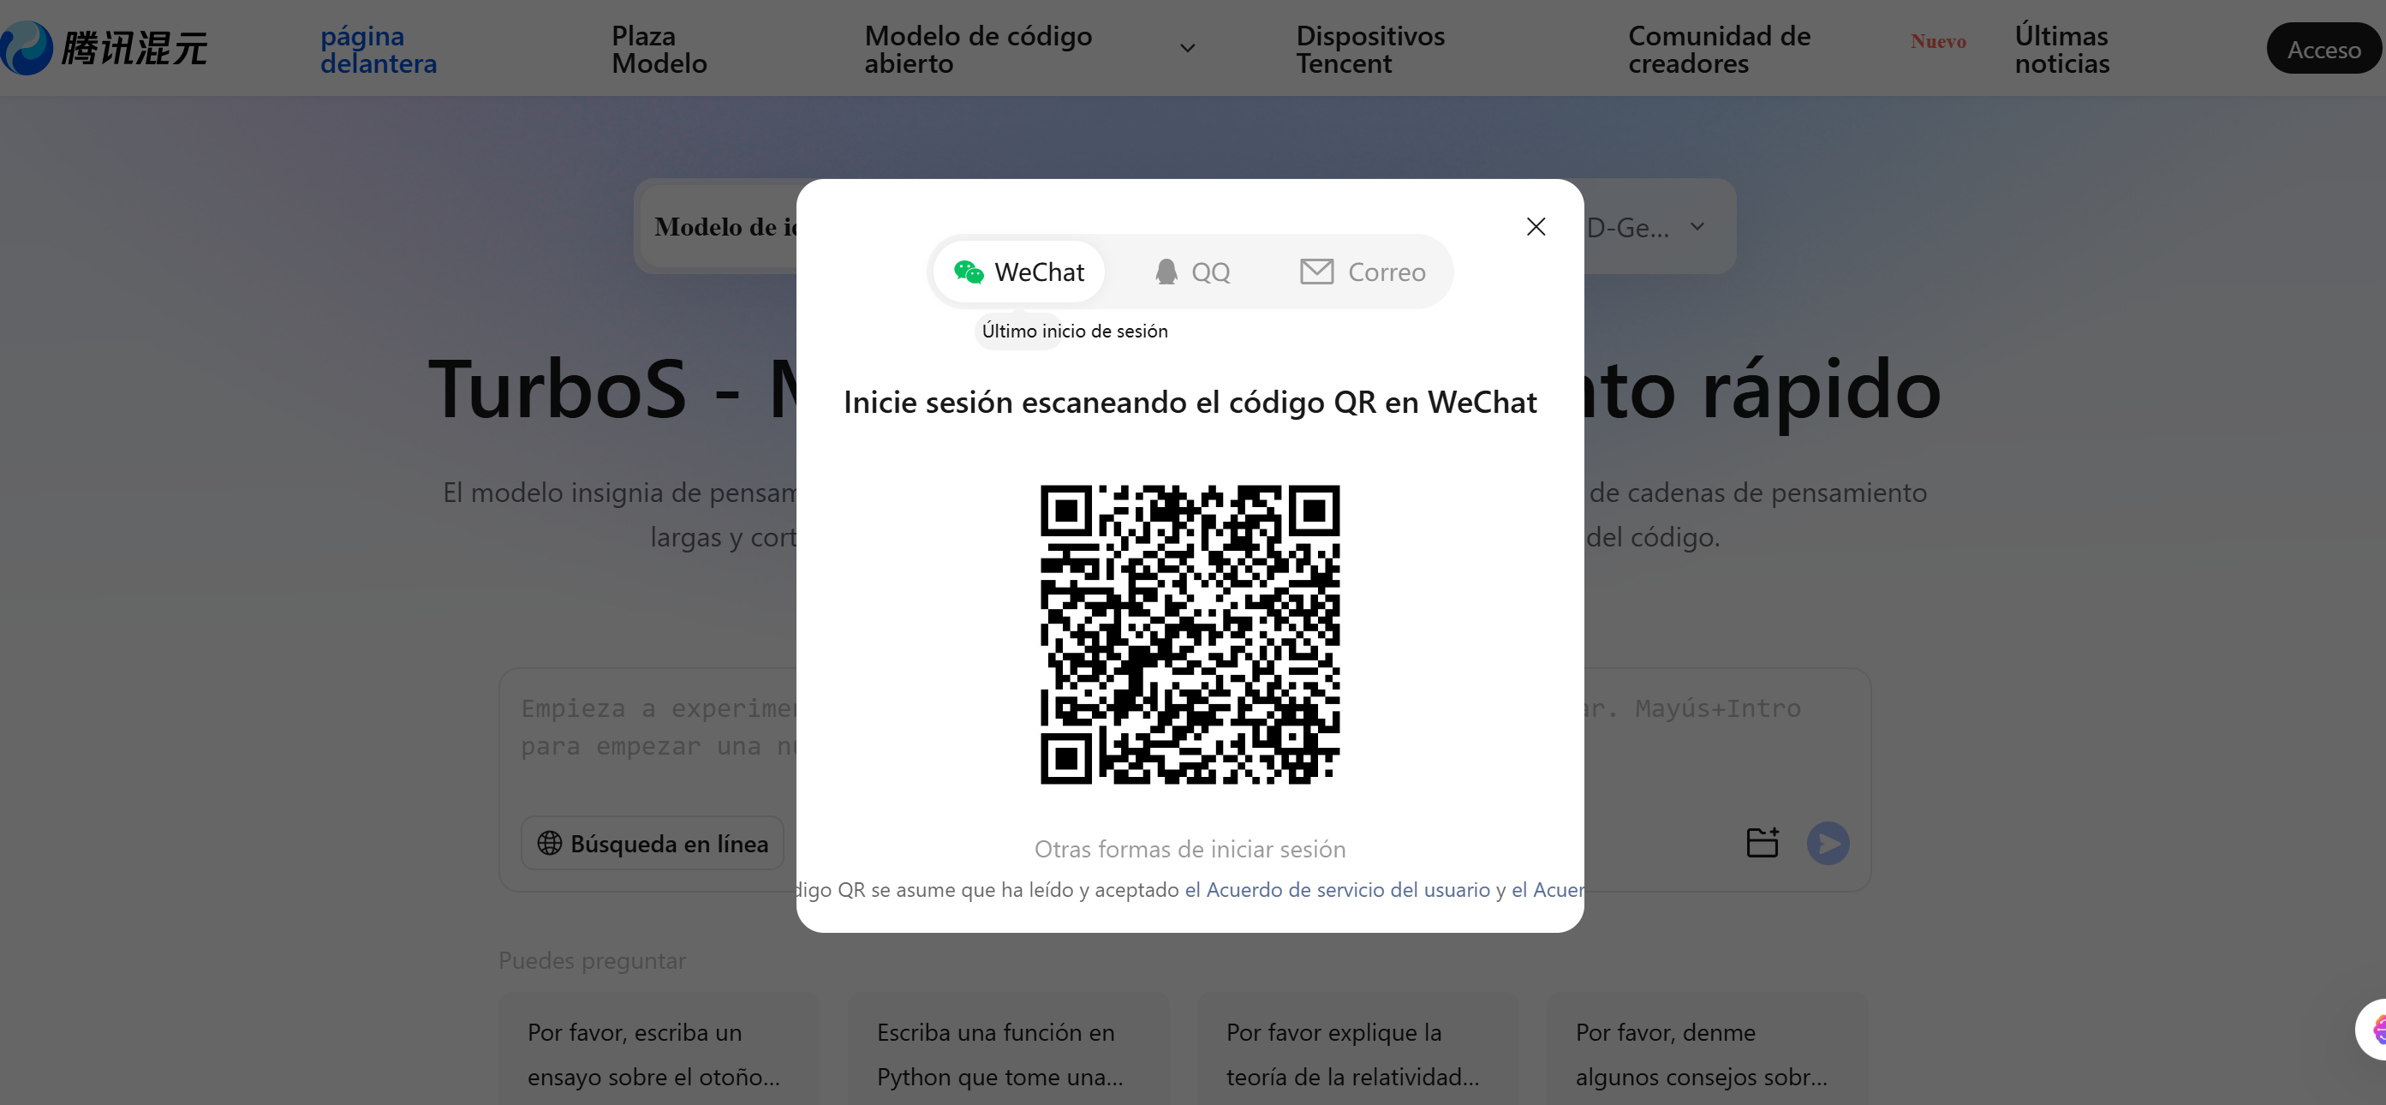The width and height of the screenshot is (2386, 1105).
Task: Click the Tencent Hunyuan logo
Action: pos(104,48)
